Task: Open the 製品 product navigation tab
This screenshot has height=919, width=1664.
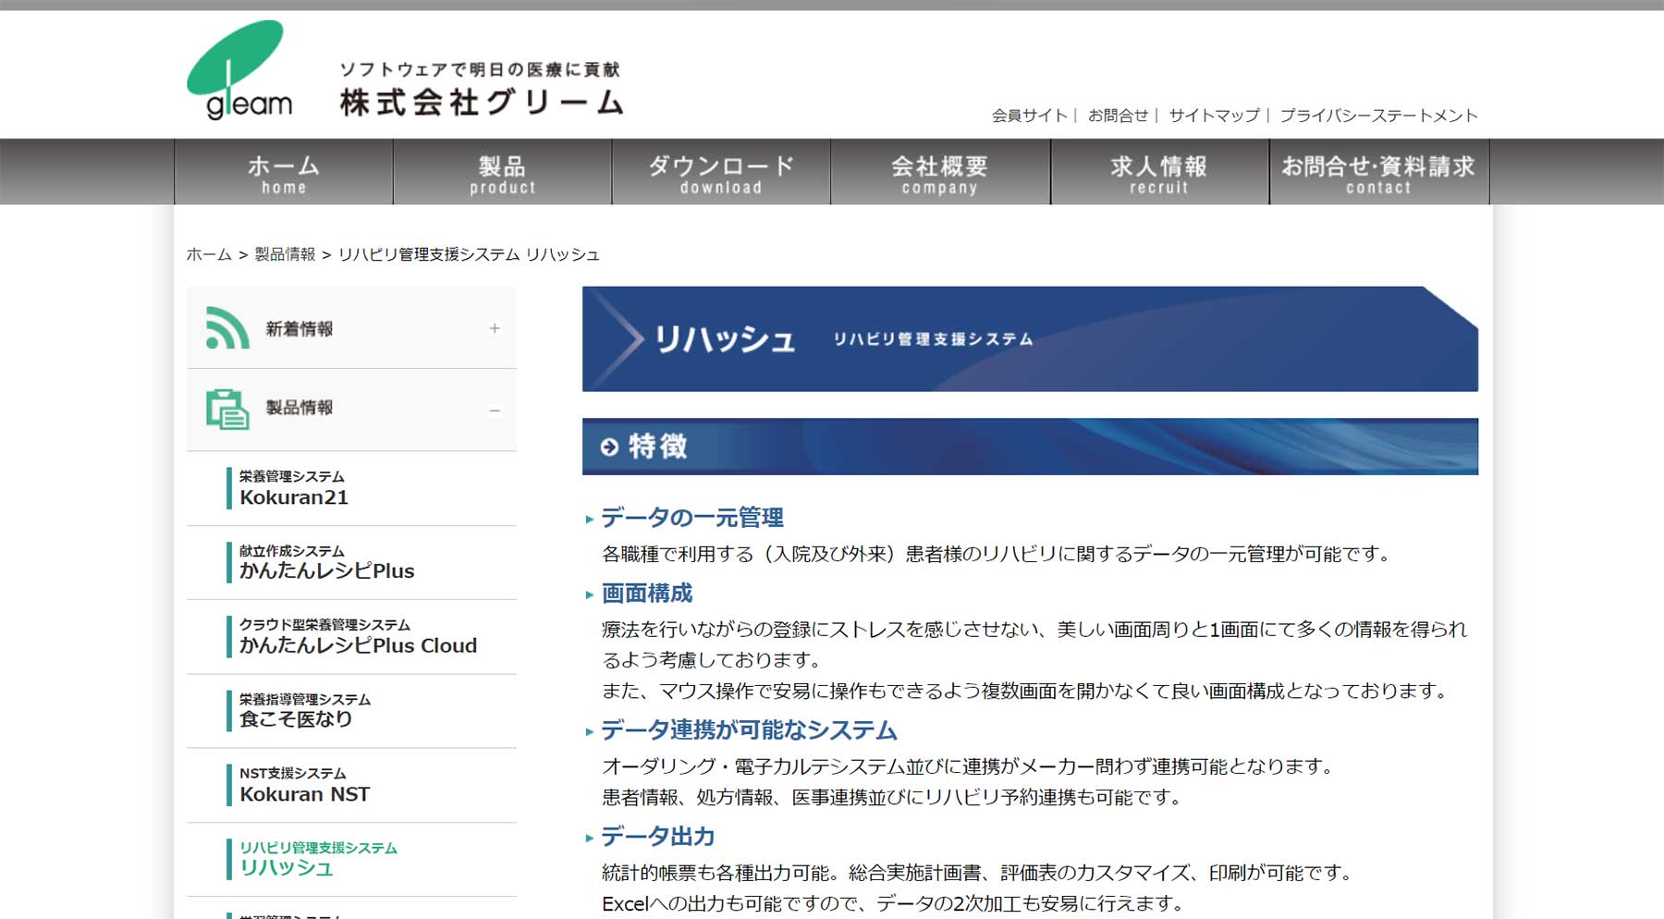Action: (x=502, y=172)
